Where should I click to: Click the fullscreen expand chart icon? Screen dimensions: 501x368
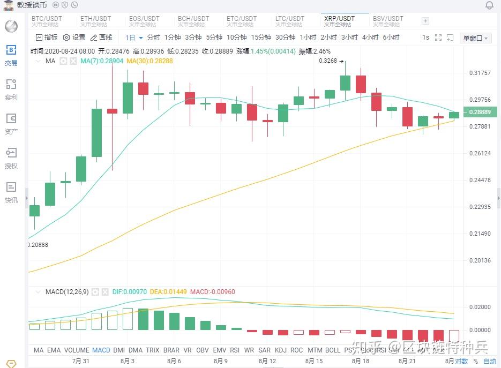click(x=438, y=37)
